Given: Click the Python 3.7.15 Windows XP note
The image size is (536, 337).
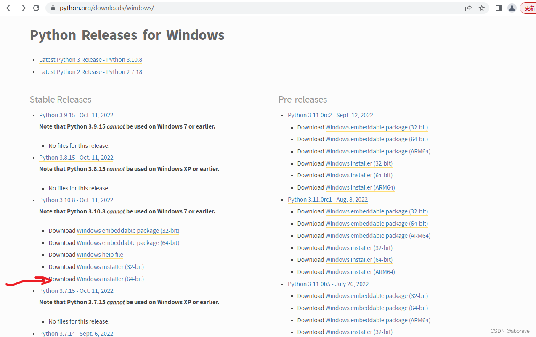Looking at the screenshot, I should [x=129, y=302].
